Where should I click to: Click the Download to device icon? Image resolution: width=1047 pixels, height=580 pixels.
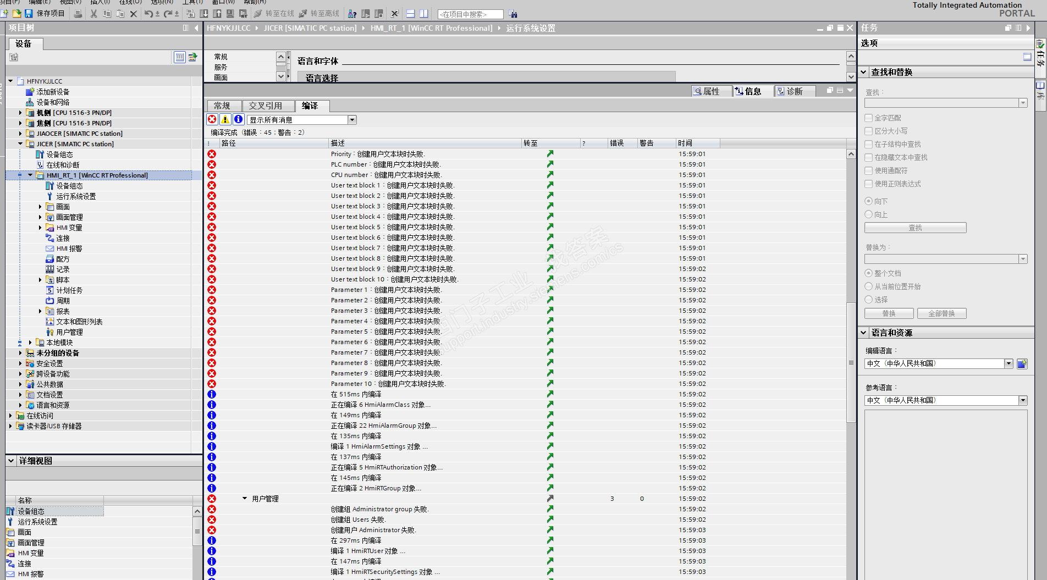coord(204,14)
